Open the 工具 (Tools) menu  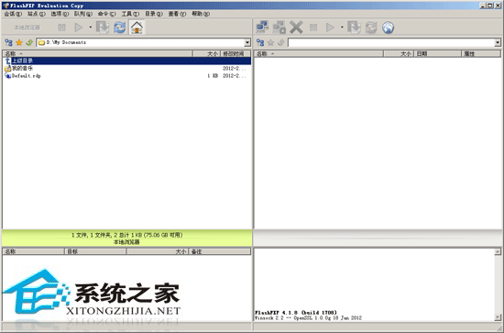pos(130,14)
